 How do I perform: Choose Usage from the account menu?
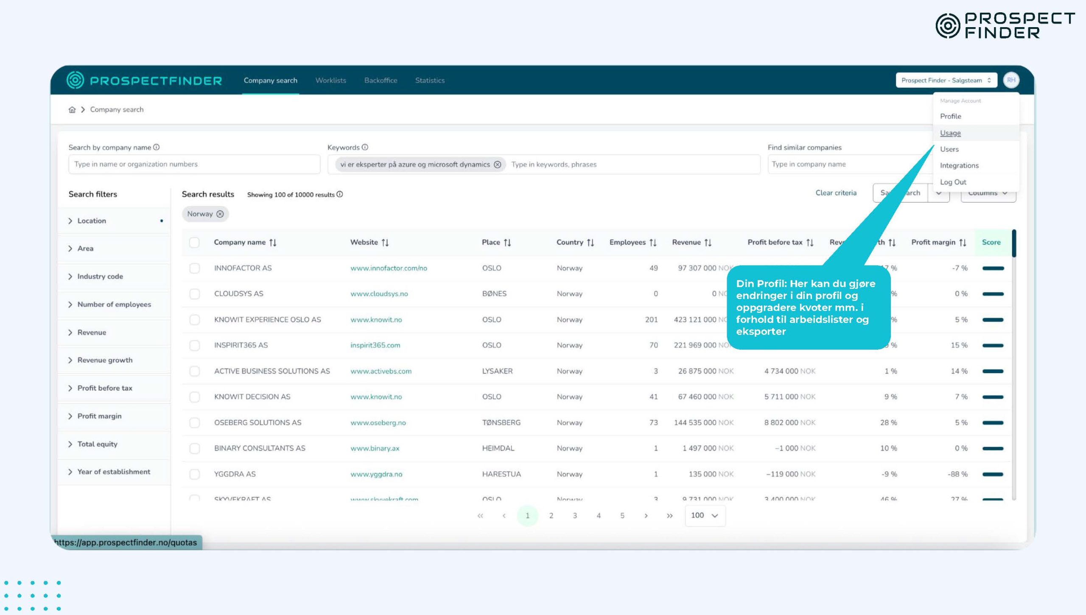click(950, 133)
